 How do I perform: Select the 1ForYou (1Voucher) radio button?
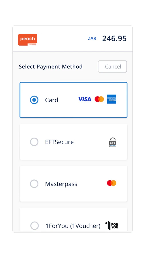click(34, 226)
